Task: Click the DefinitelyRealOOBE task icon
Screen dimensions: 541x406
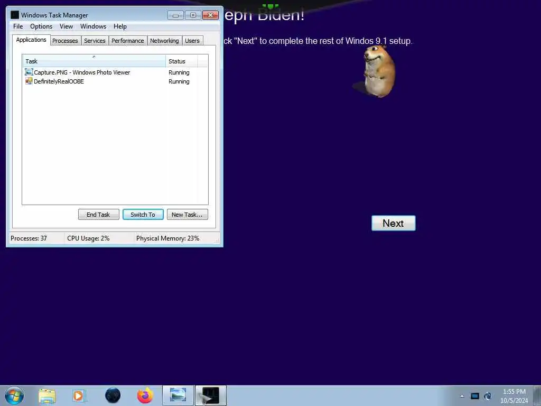Action: [29, 81]
